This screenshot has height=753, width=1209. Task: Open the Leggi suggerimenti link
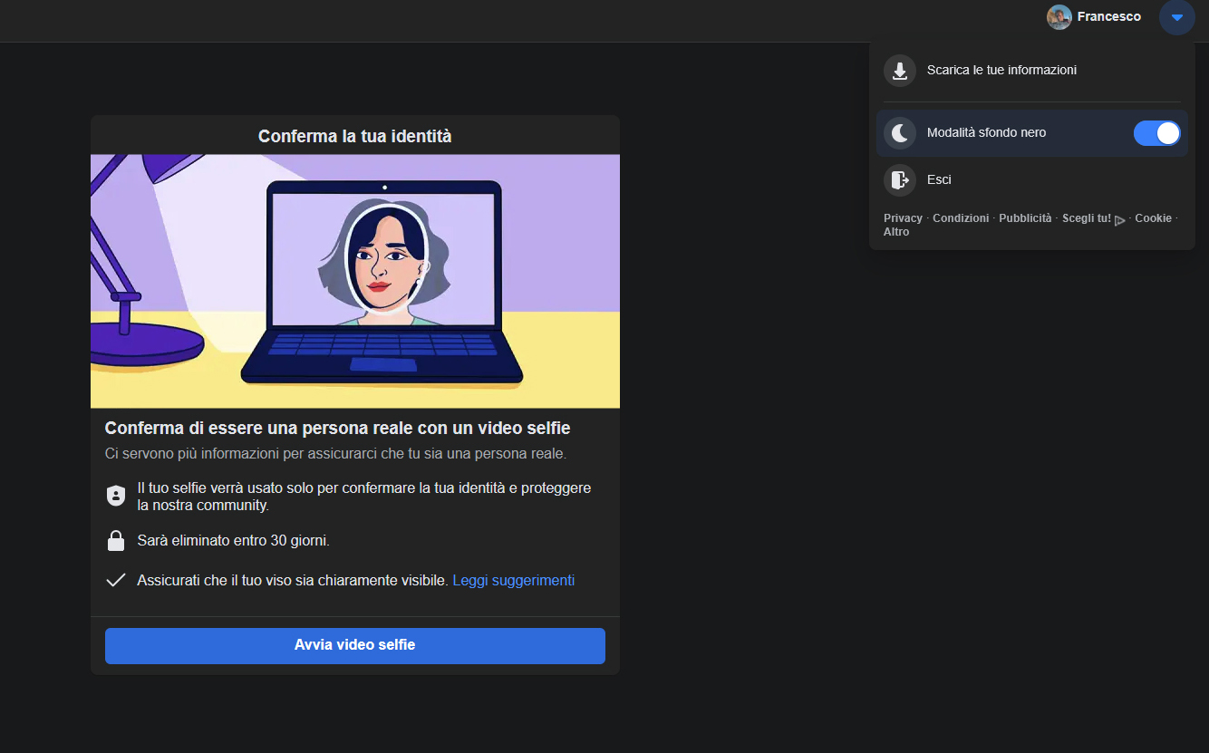click(x=513, y=581)
